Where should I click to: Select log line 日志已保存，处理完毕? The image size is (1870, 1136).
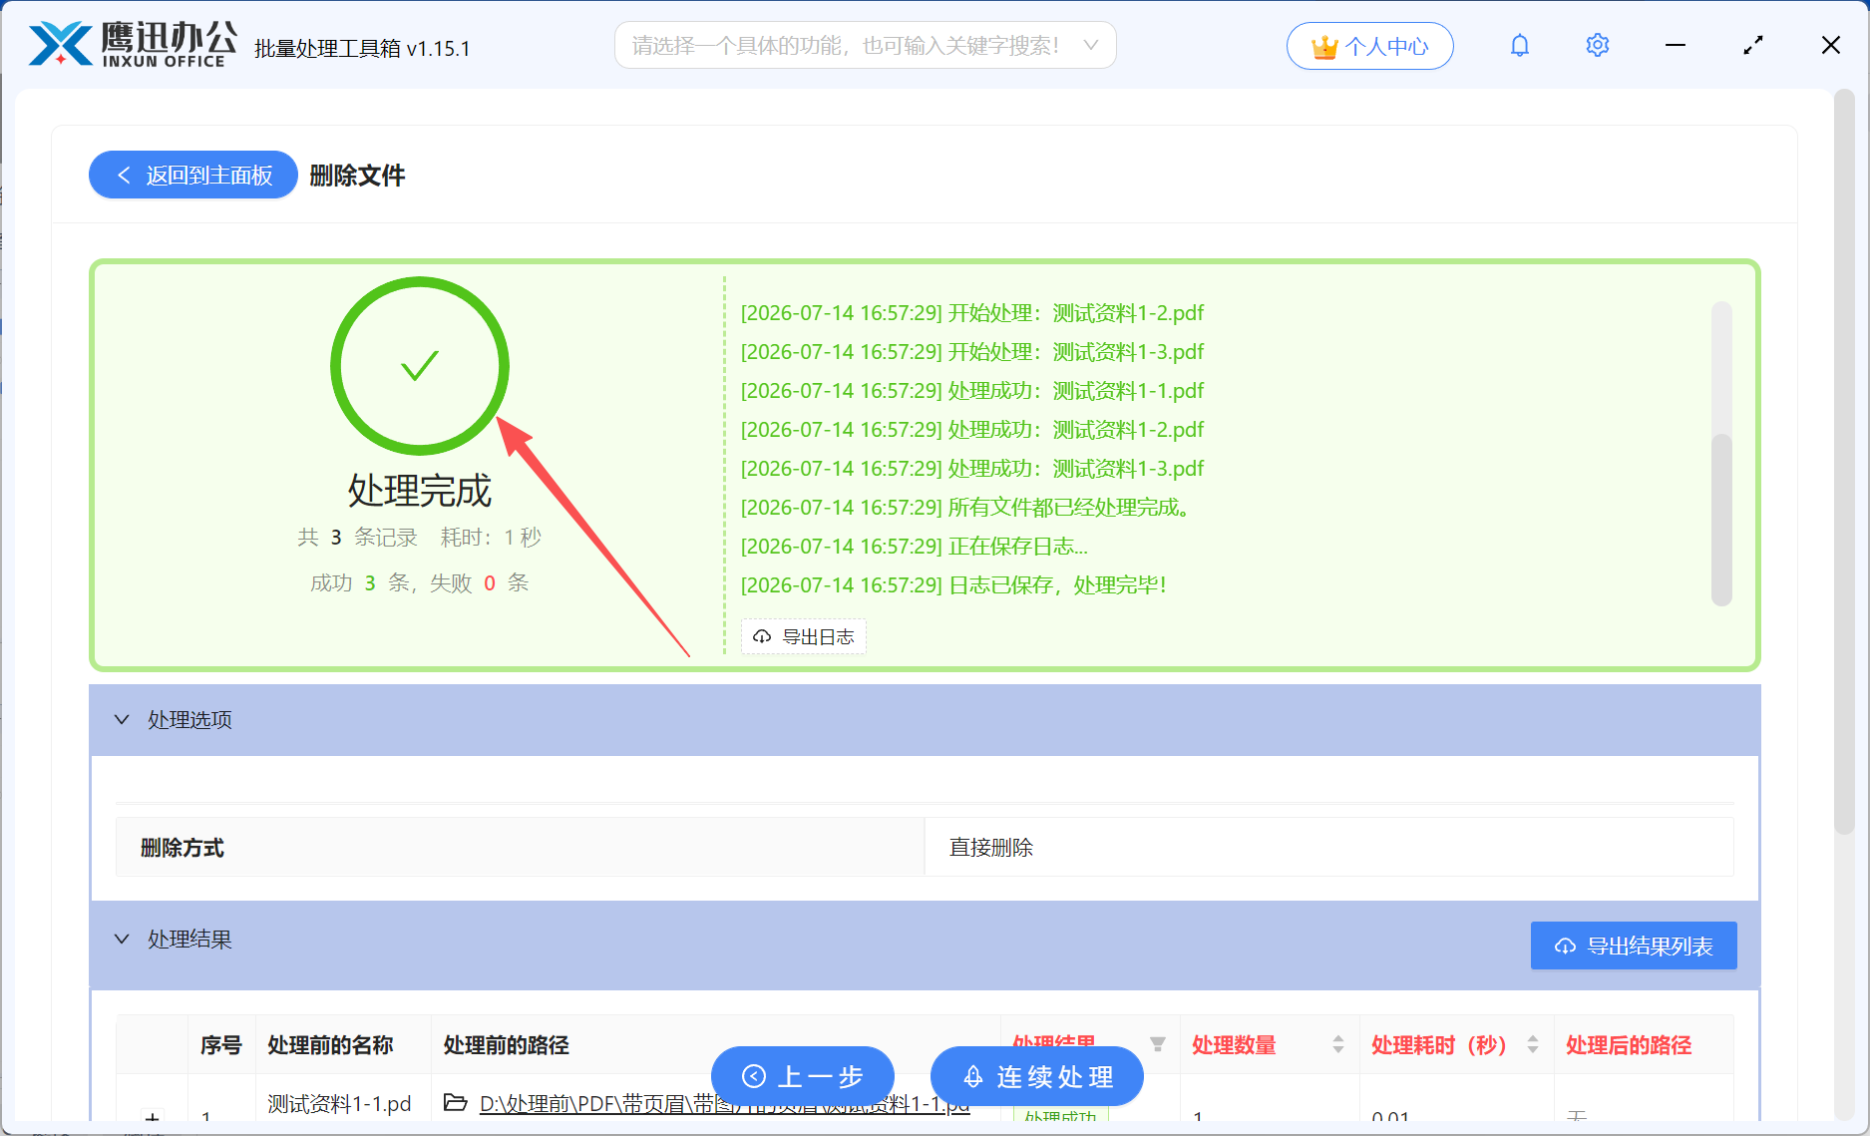pyautogui.click(x=953, y=585)
